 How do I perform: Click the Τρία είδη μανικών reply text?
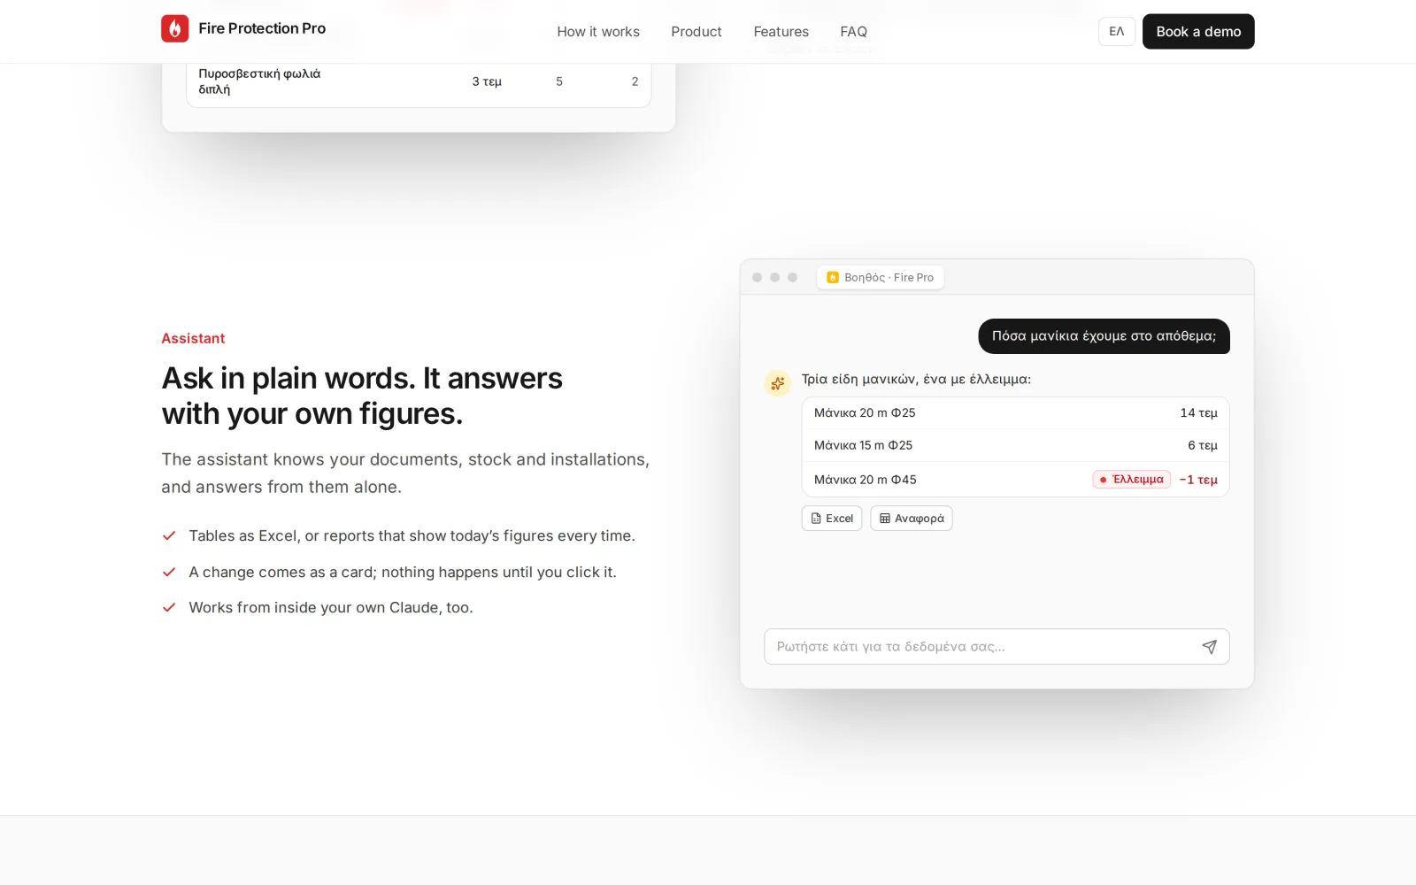click(x=916, y=380)
